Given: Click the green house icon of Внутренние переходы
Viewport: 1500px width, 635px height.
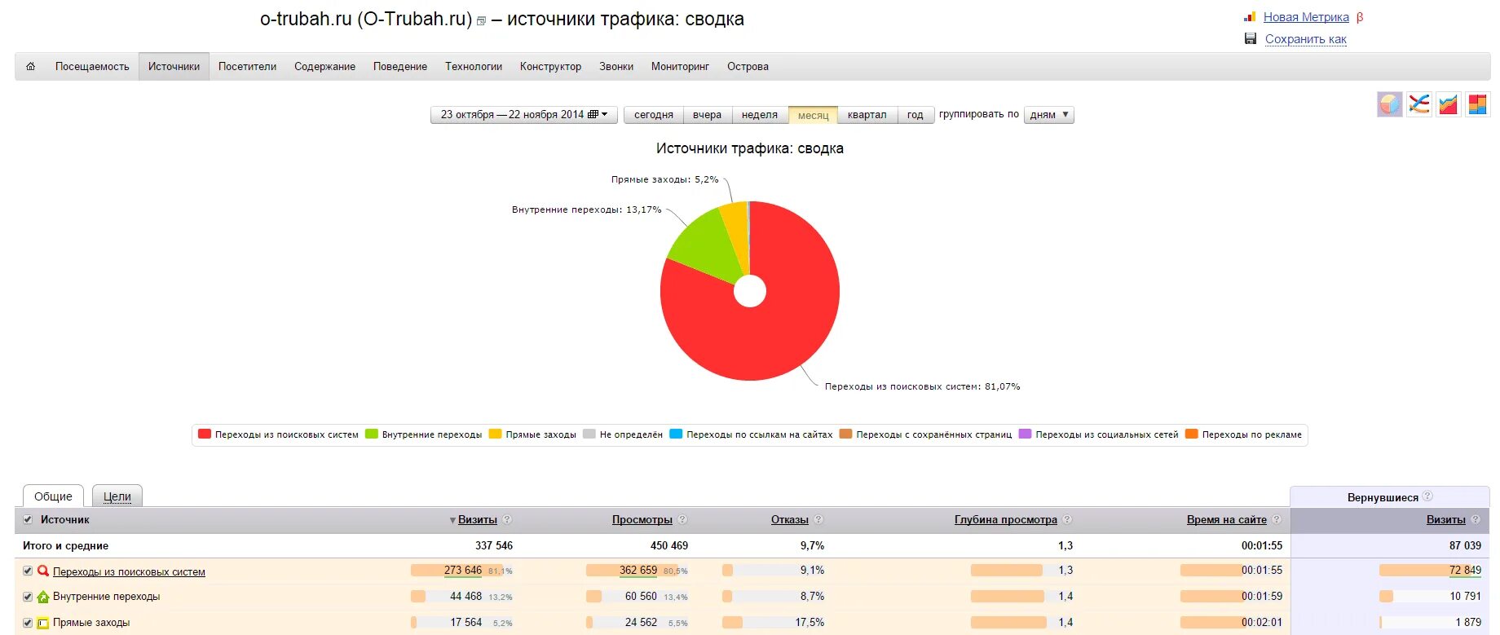Looking at the screenshot, I should (x=43, y=597).
